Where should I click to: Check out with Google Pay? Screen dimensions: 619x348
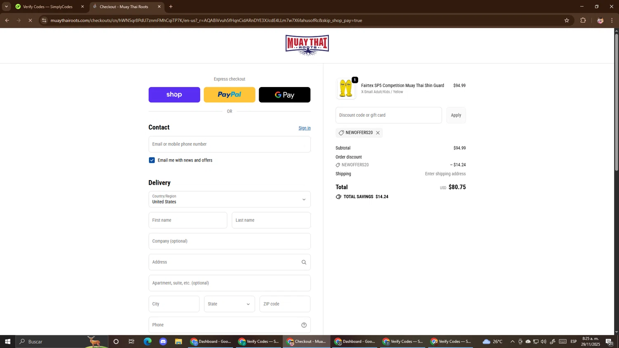pyautogui.click(x=284, y=95)
